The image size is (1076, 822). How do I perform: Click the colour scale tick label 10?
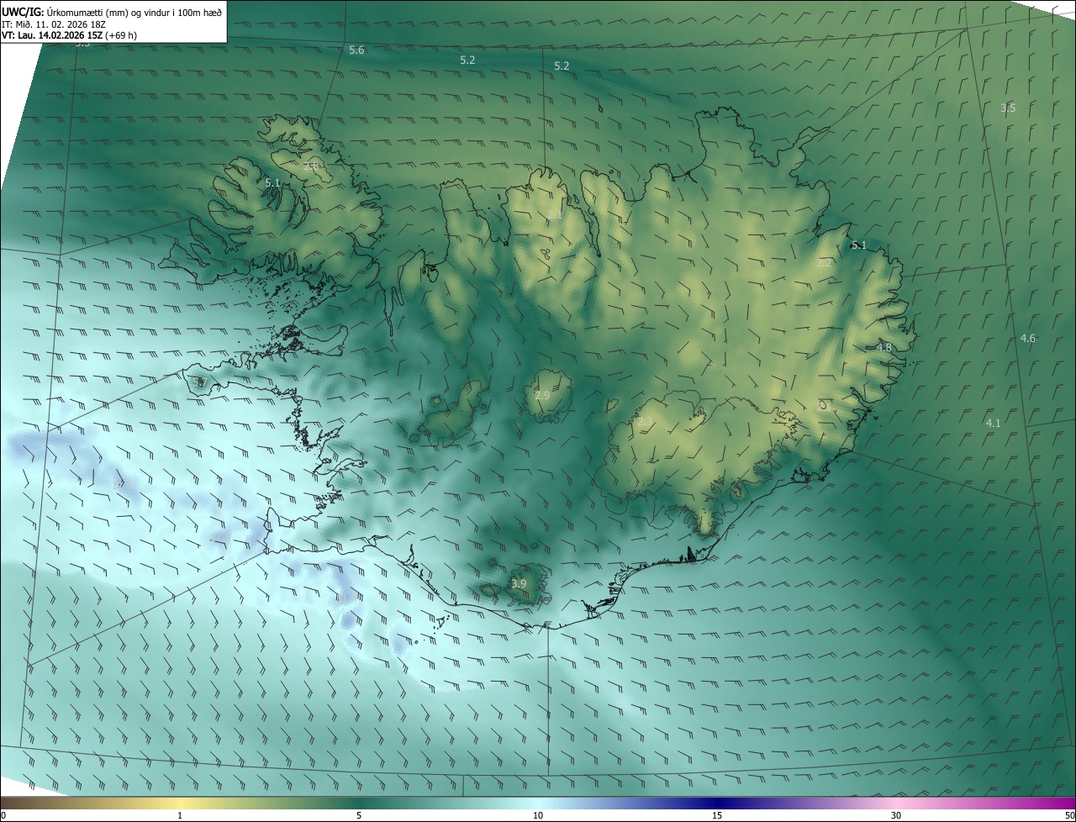click(538, 815)
